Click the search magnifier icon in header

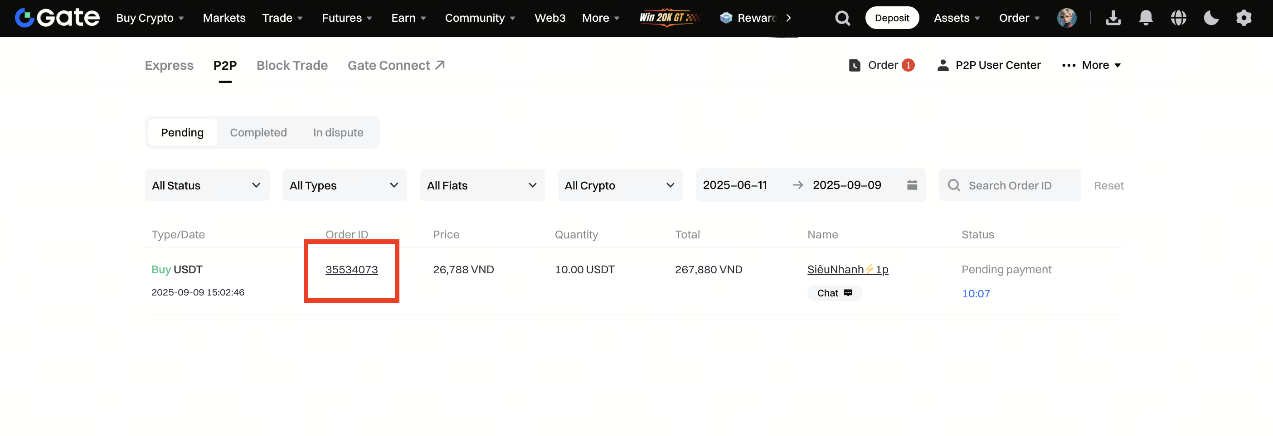pos(842,18)
